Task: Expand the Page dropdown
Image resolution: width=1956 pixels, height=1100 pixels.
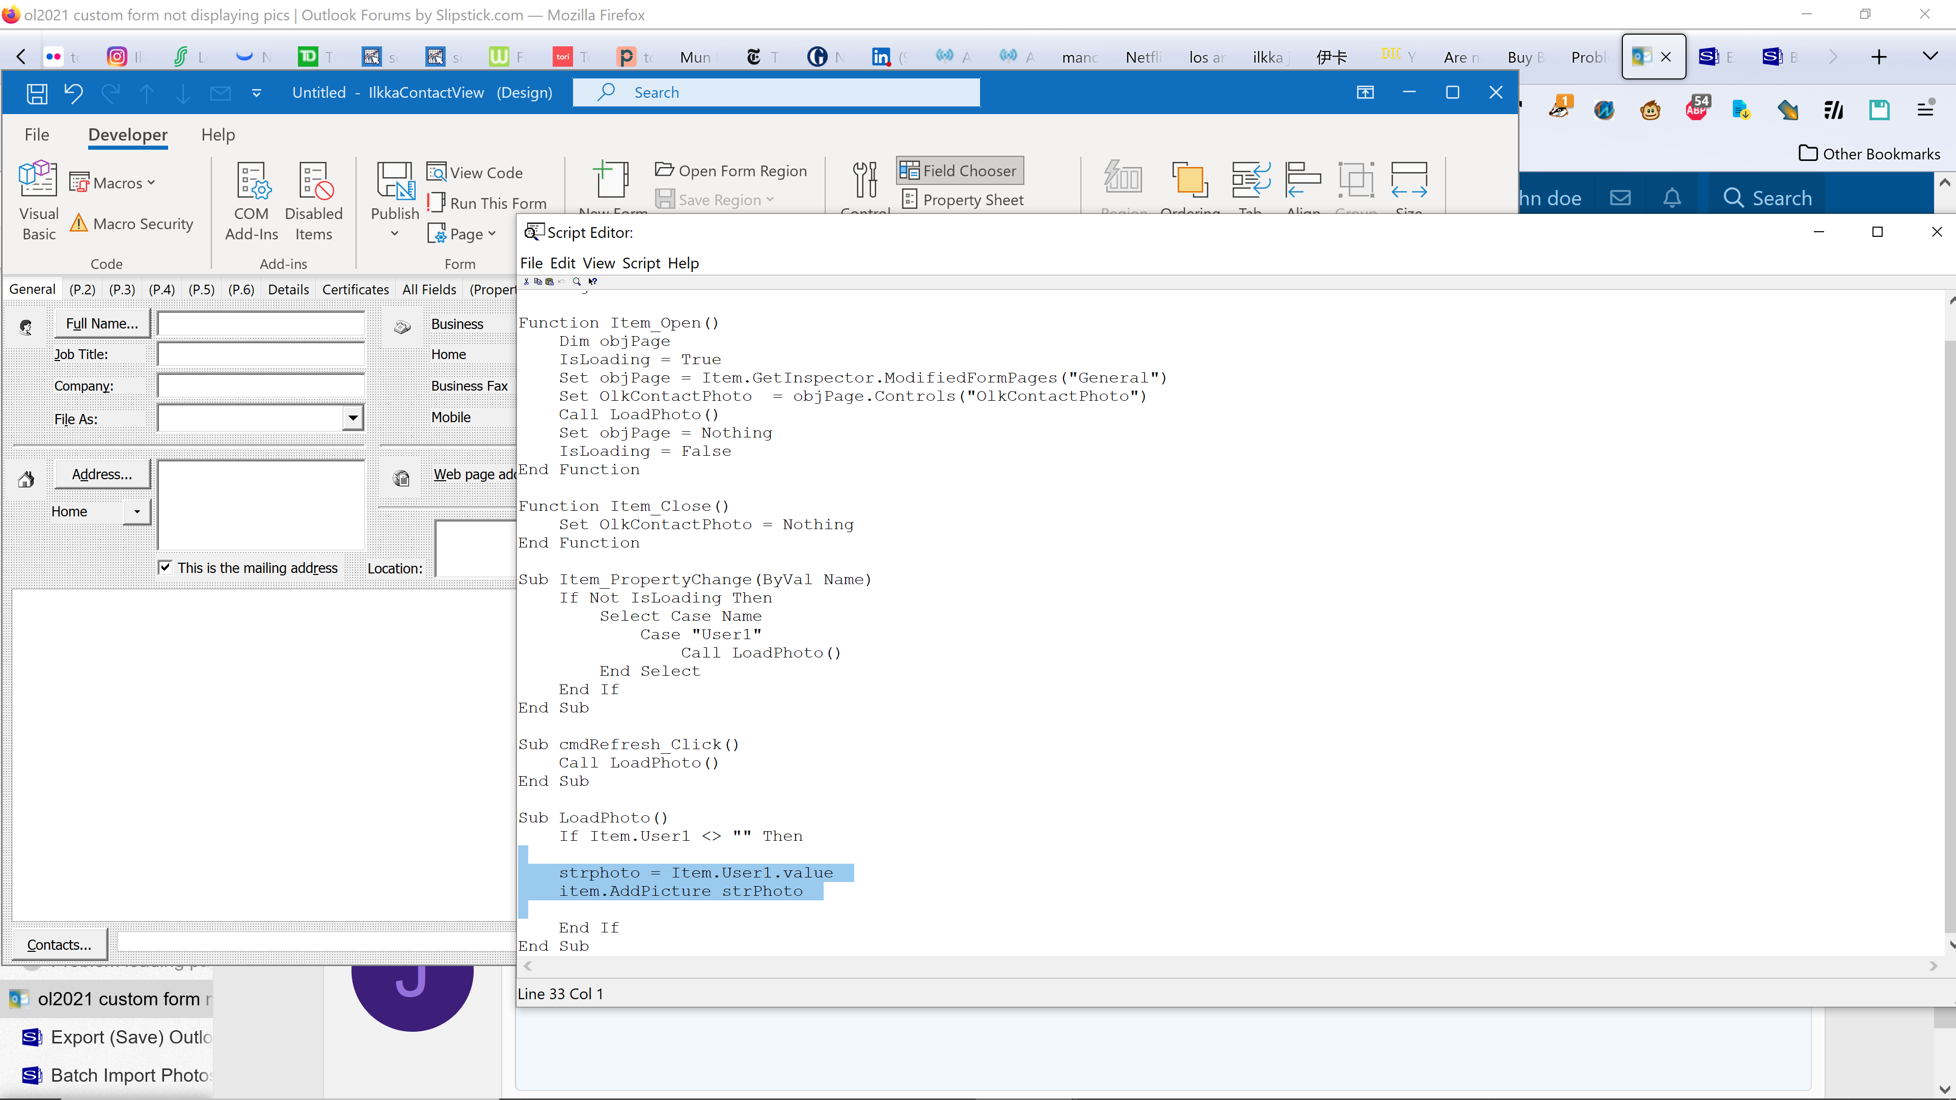Action: pyautogui.click(x=492, y=234)
